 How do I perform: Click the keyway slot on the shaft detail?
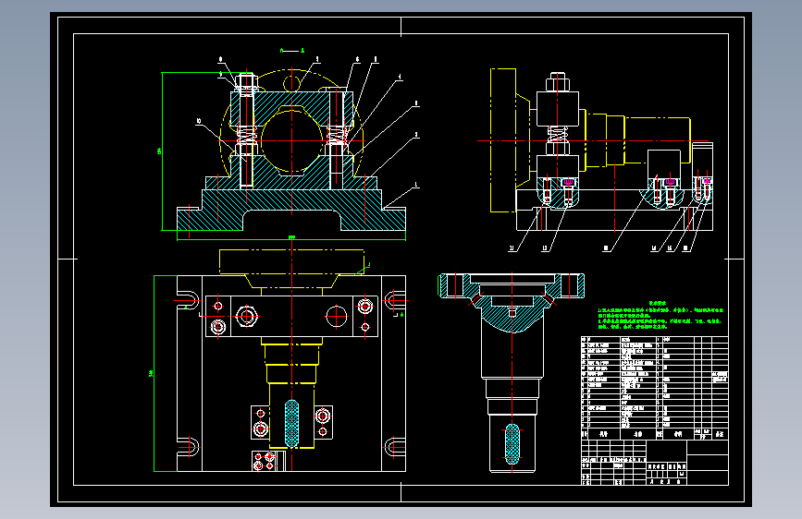[511, 443]
